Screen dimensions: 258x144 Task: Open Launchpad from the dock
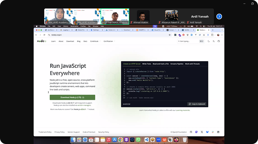tap(79, 140)
